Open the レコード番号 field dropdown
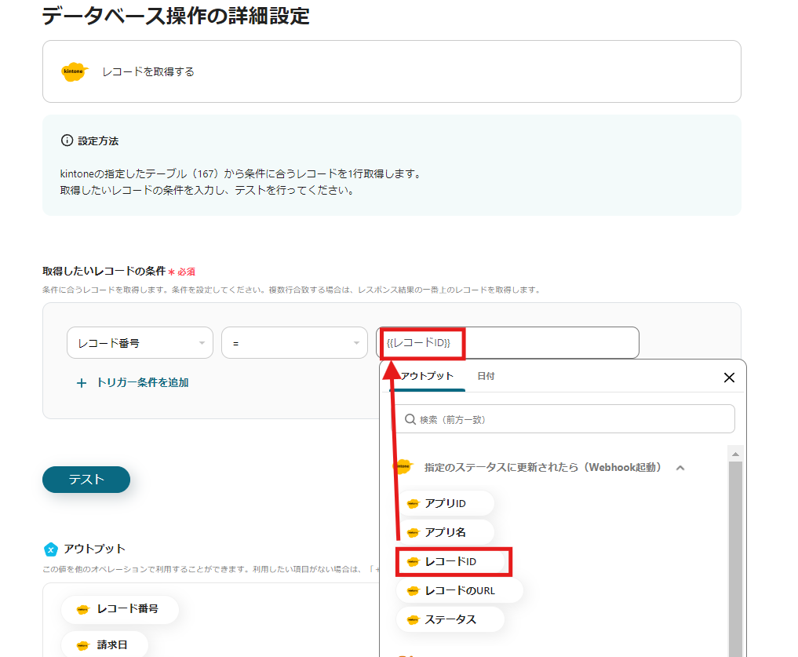 coord(140,343)
